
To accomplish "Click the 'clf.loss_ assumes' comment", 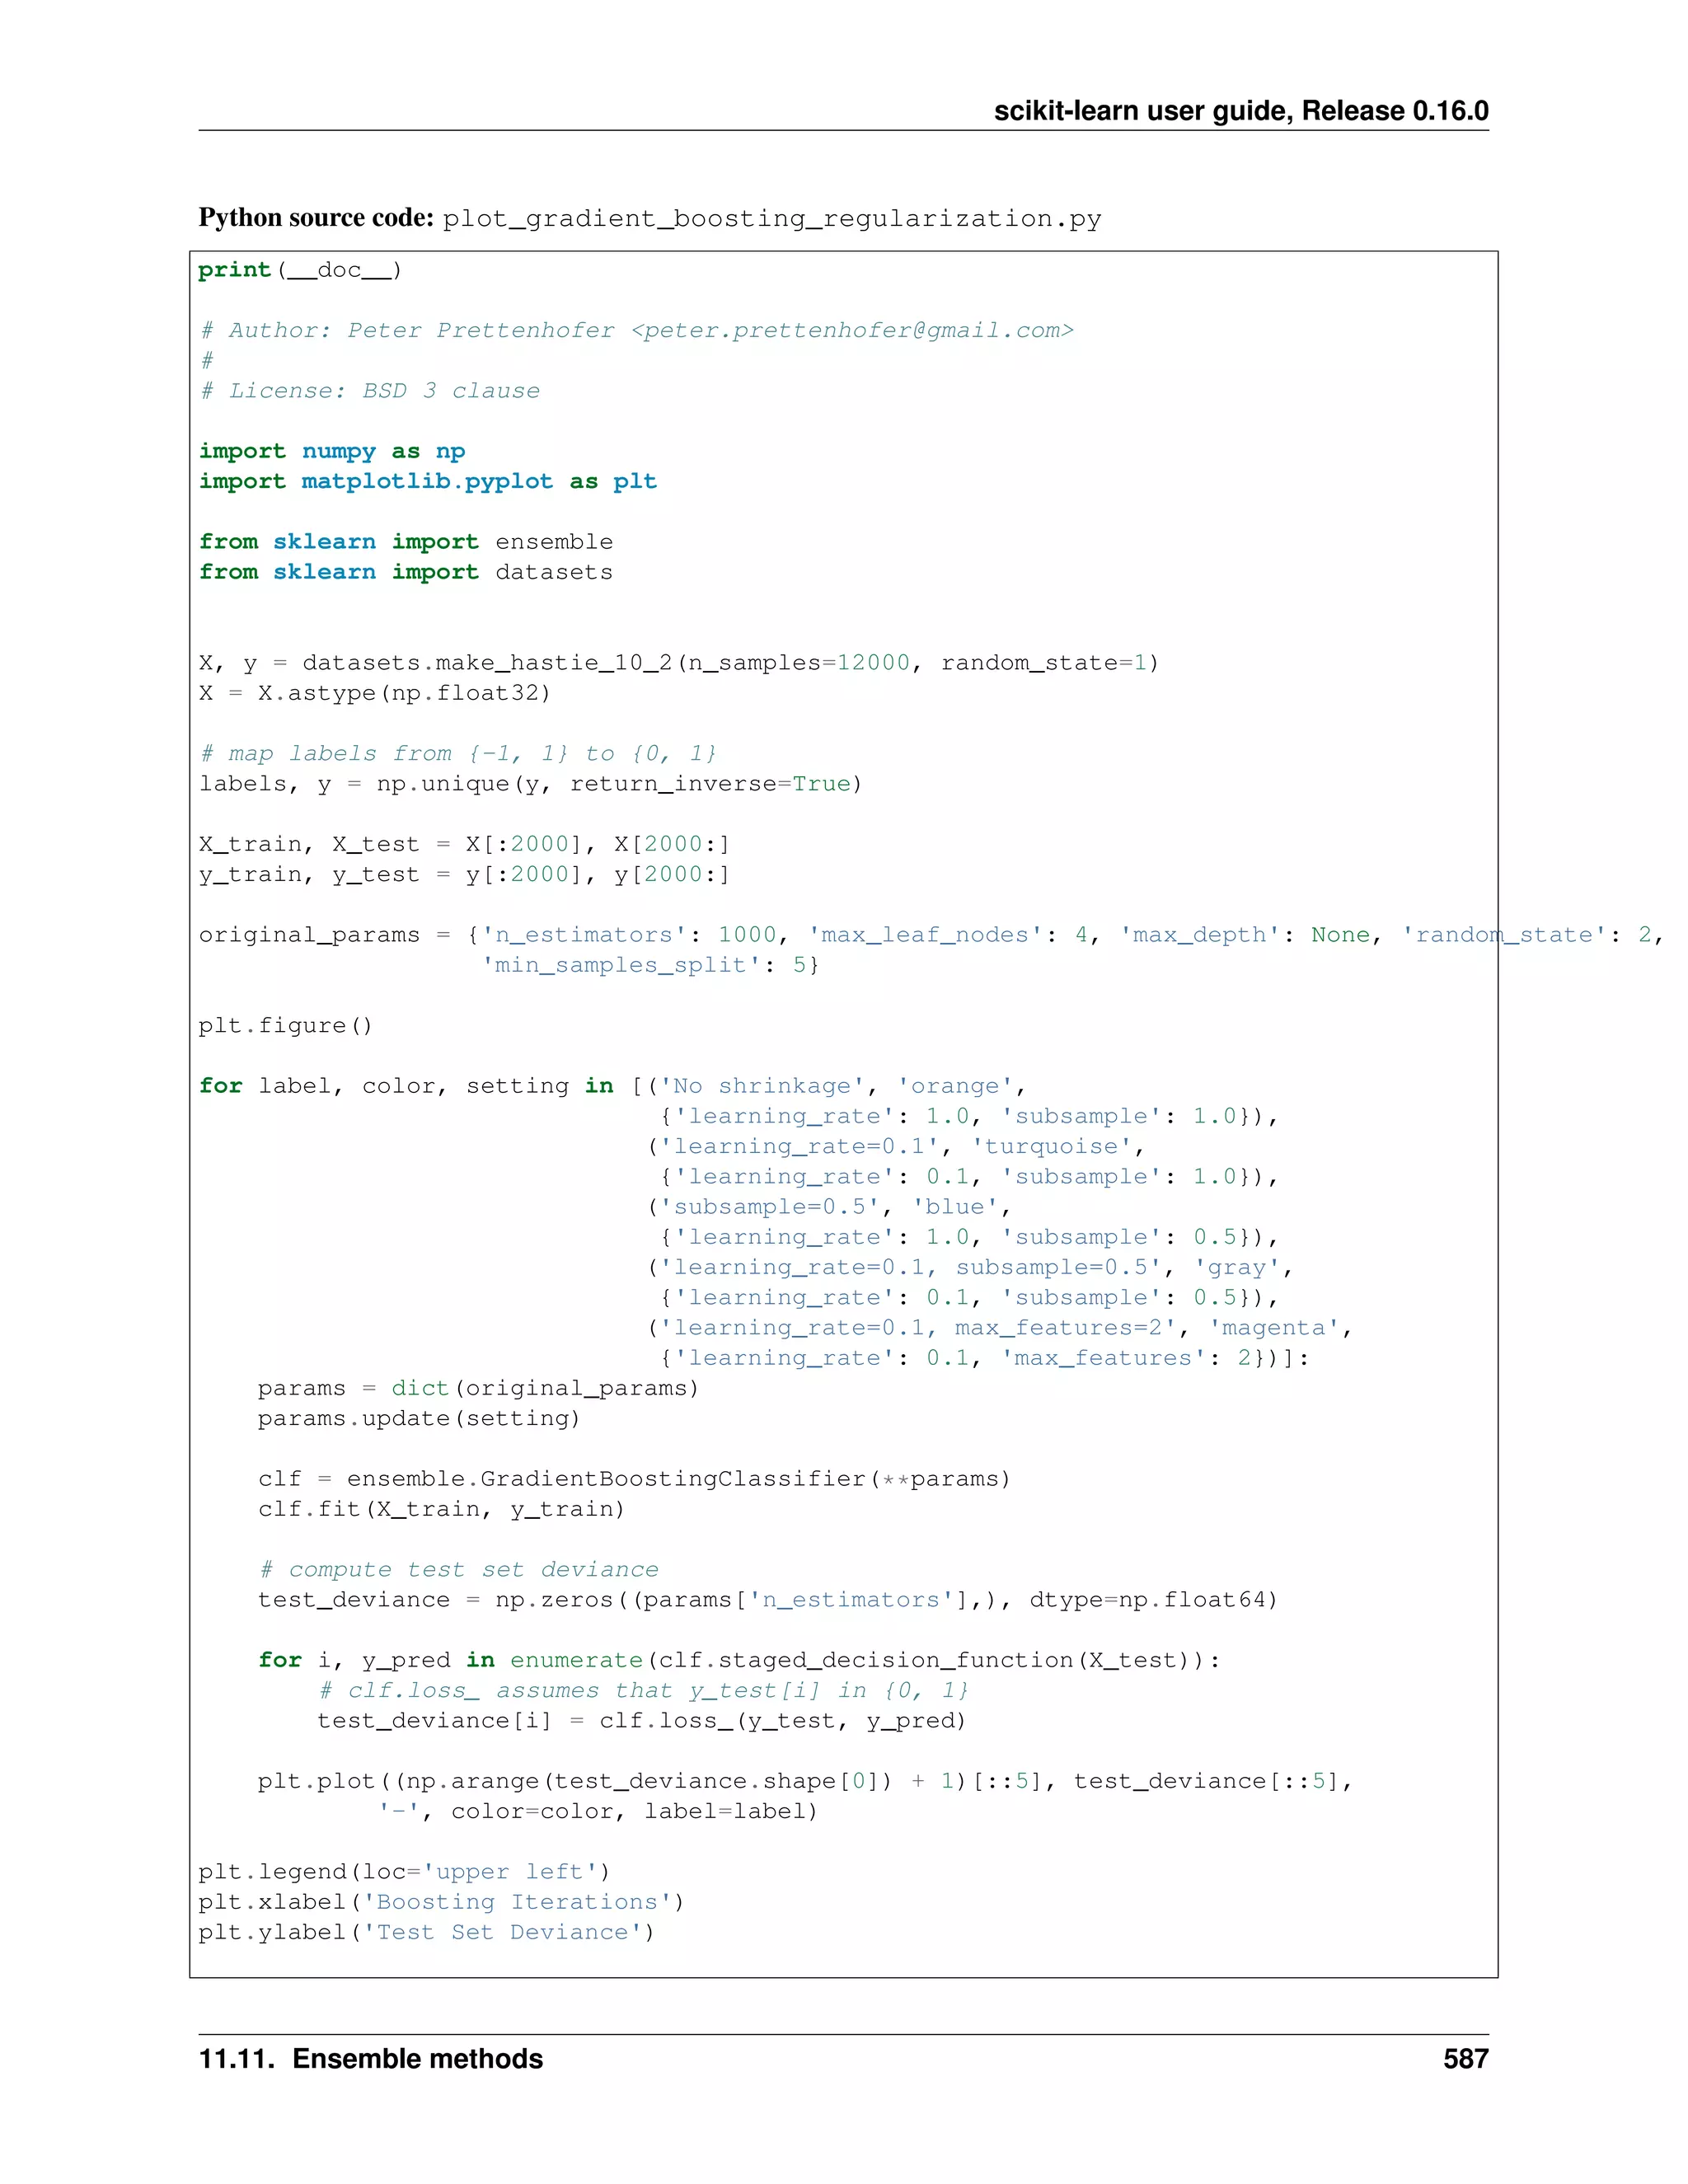I will click(644, 1691).
